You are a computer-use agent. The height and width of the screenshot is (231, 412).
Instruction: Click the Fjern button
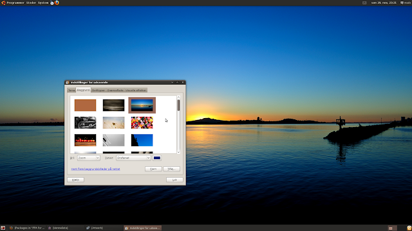[153, 169]
